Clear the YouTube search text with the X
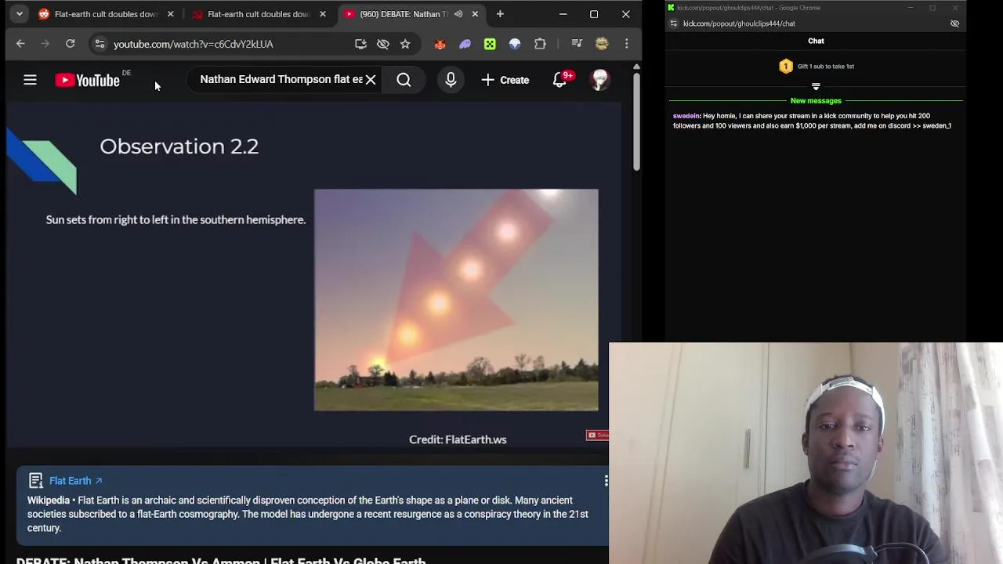 pyautogui.click(x=371, y=79)
